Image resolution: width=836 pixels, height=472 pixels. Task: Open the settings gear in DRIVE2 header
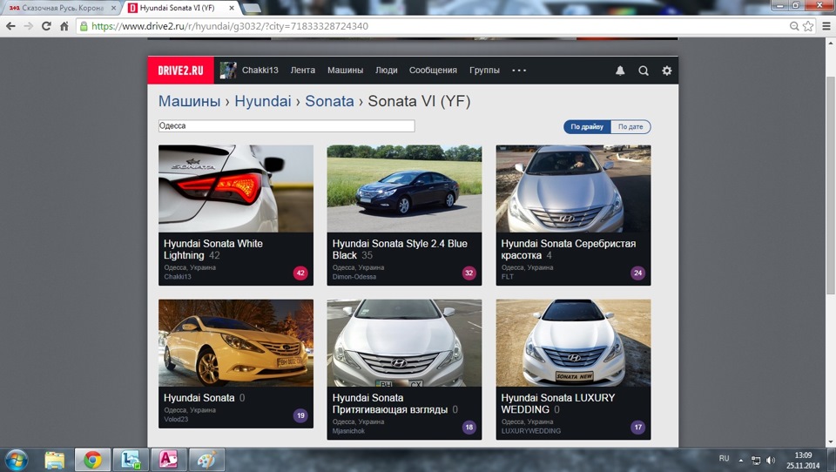666,71
